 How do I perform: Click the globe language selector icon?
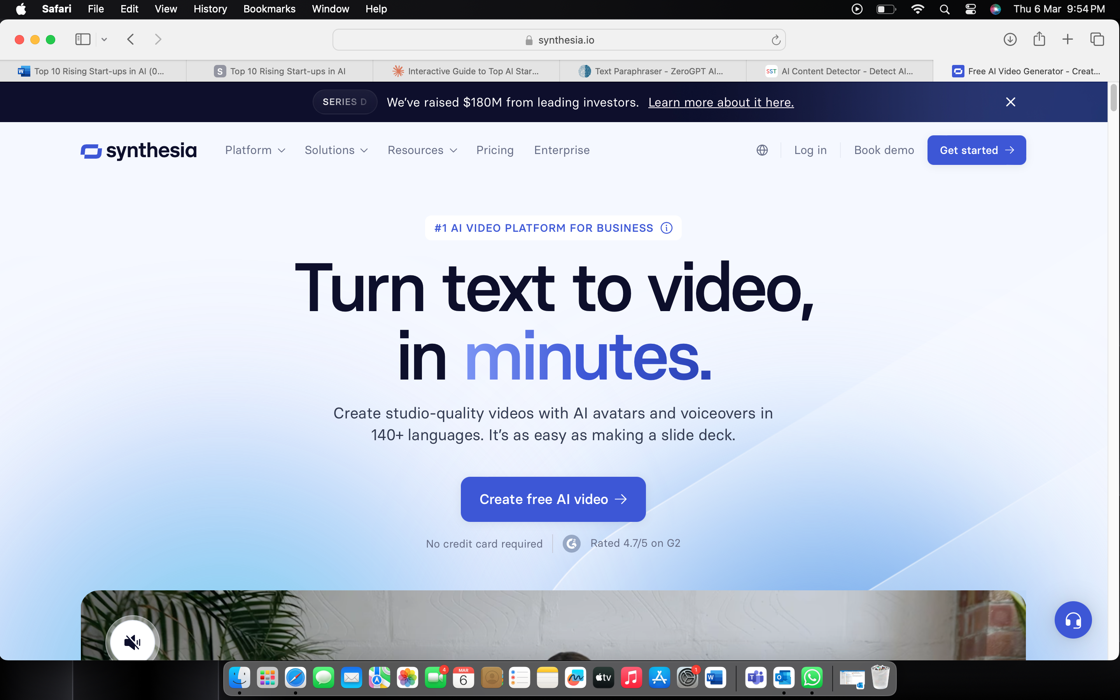click(762, 150)
